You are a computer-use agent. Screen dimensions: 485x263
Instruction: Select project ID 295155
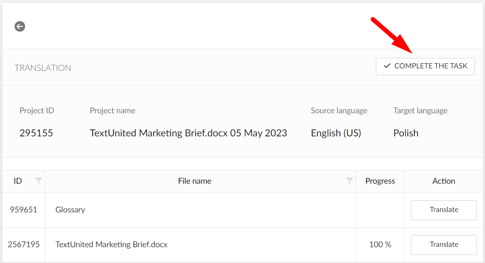coord(36,133)
